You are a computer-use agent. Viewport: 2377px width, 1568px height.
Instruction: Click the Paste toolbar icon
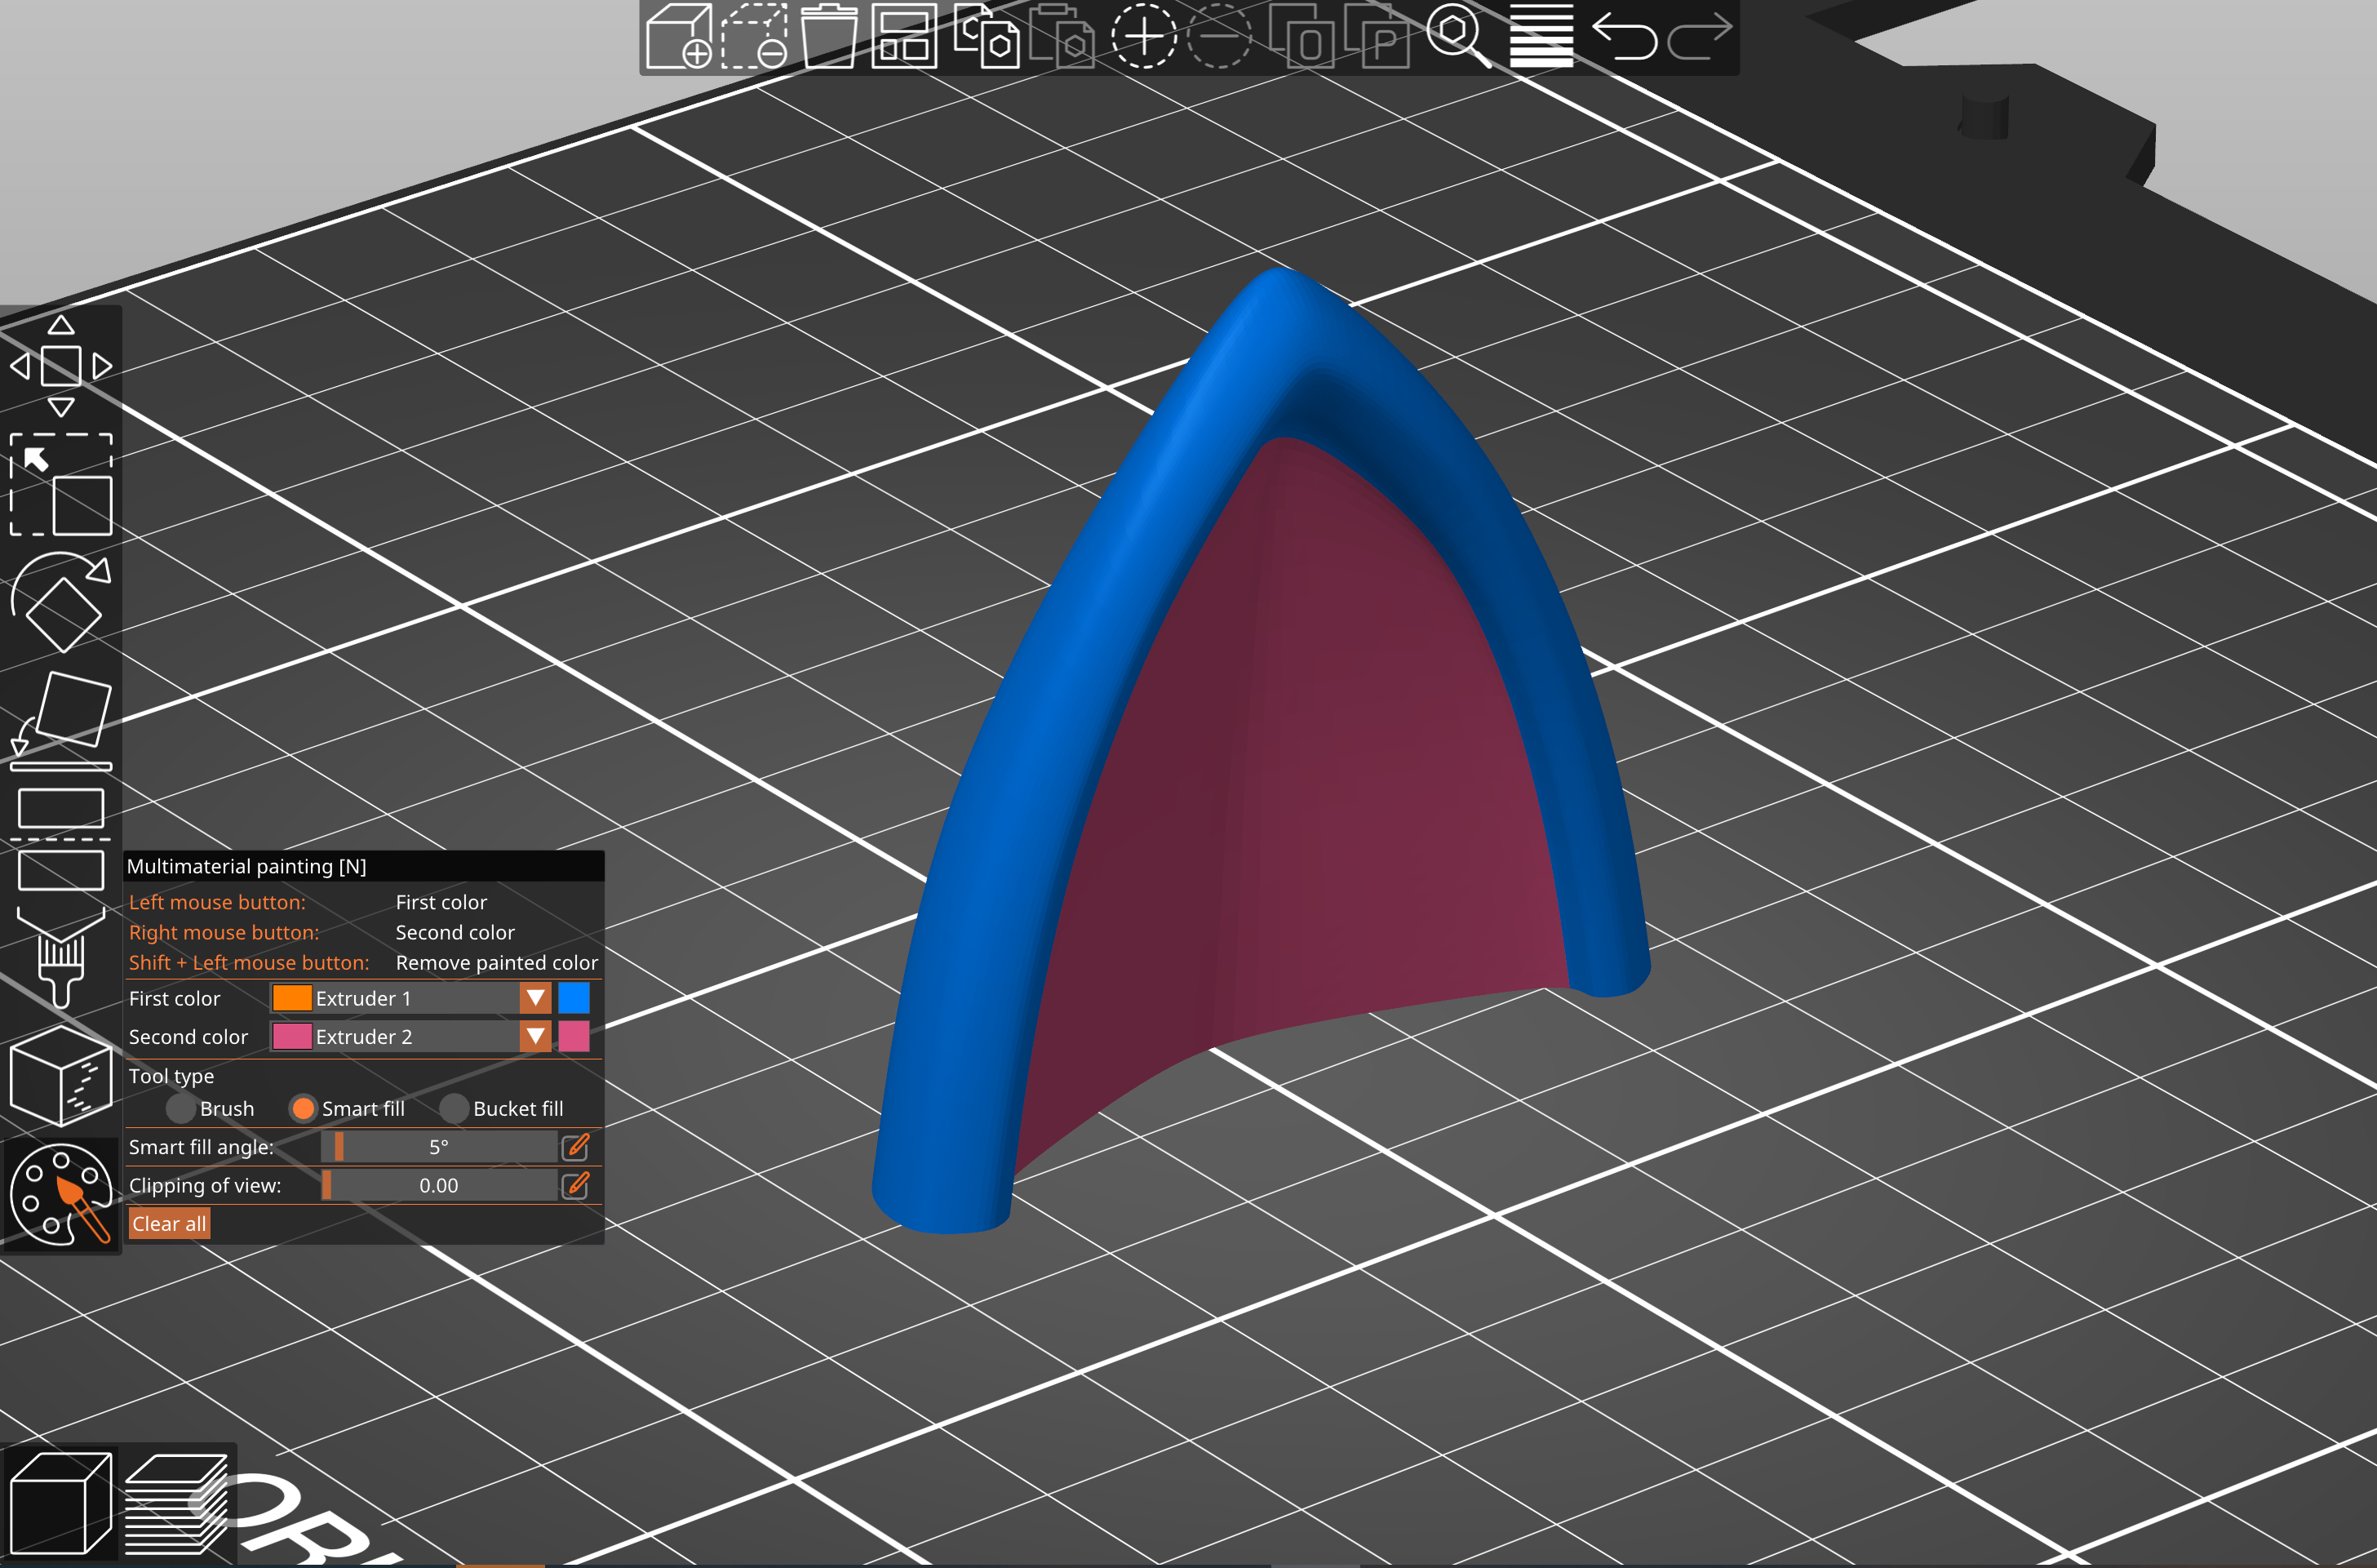1062,36
